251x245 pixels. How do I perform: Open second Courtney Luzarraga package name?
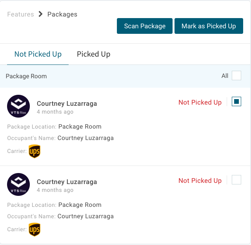click(x=67, y=182)
